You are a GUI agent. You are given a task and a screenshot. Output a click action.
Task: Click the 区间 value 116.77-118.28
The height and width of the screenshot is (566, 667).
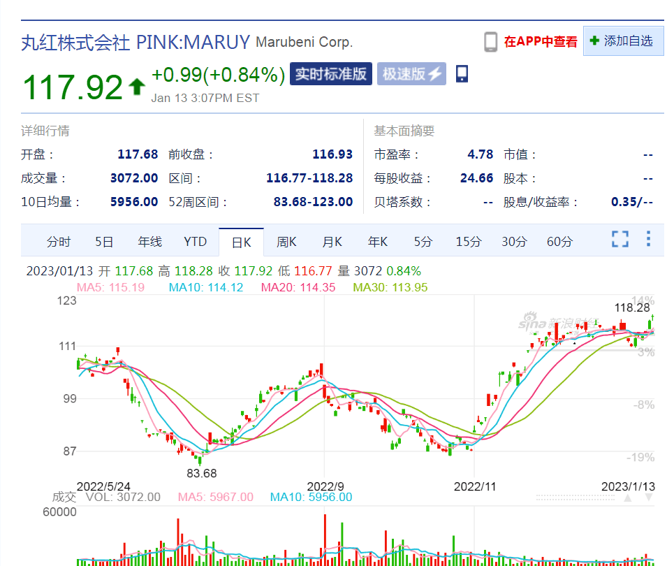pyautogui.click(x=309, y=178)
